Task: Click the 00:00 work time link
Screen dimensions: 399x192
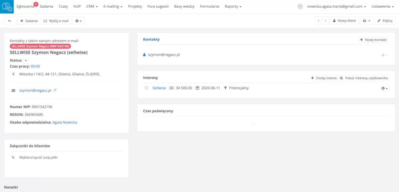Action: [x=35, y=66]
